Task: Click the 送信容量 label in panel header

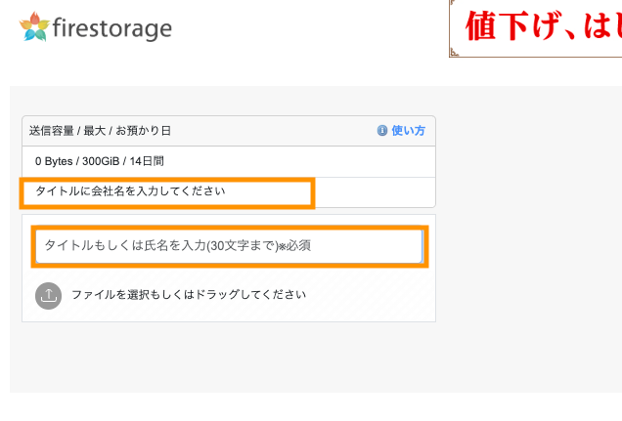Action: click(x=53, y=131)
